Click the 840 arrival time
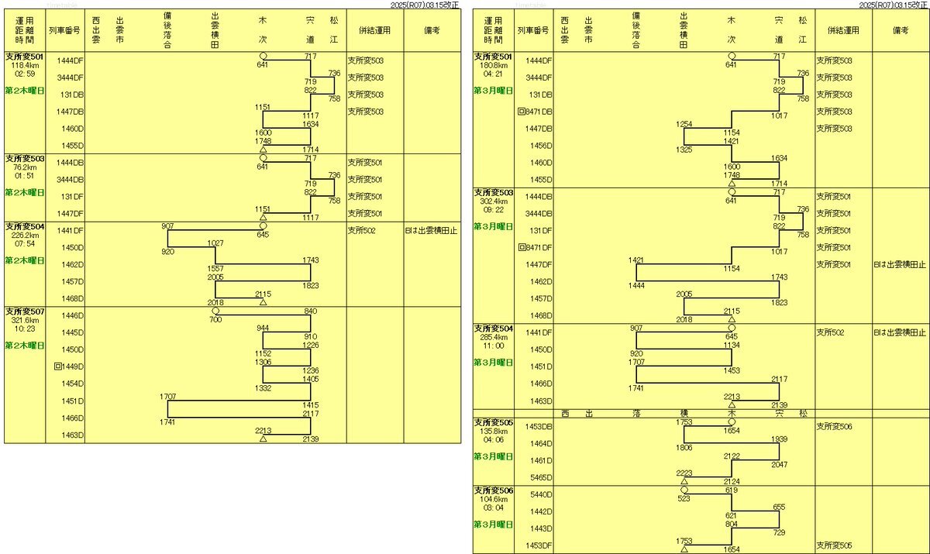 [x=311, y=311]
